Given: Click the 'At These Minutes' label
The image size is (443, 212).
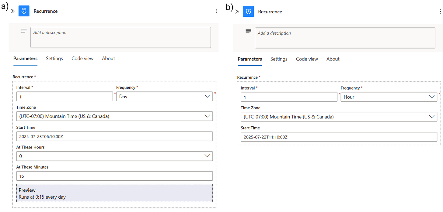Looking at the screenshot, I should pyautogui.click(x=32, y=167).
